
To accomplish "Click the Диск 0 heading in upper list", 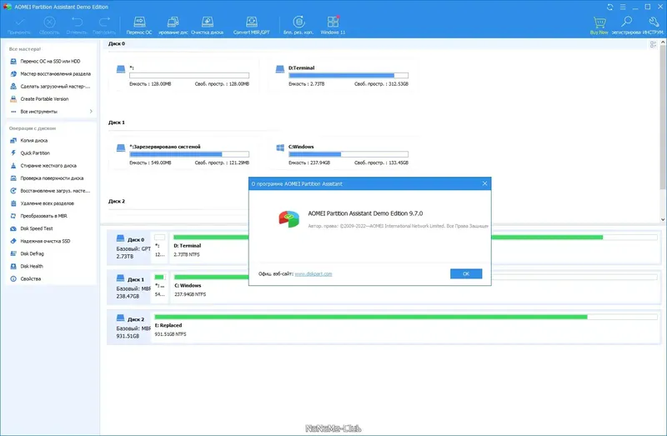I will [117, 44].
